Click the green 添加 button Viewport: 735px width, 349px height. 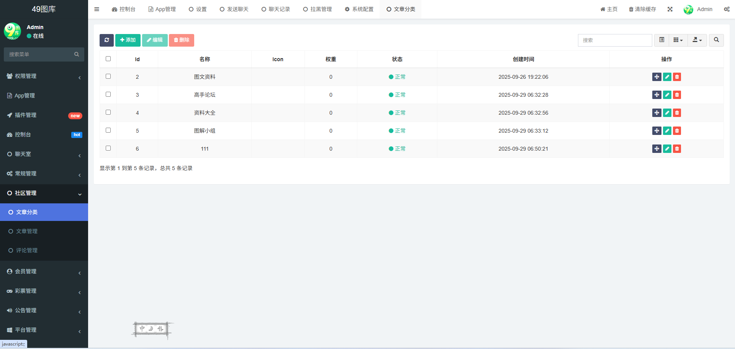(x=128, y=40)
